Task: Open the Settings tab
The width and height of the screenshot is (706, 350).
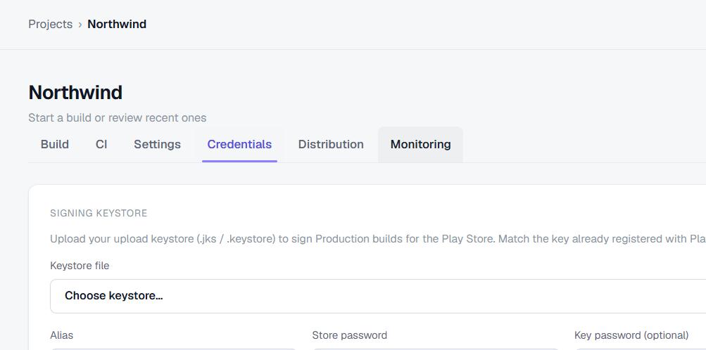Action: (157, 144)
